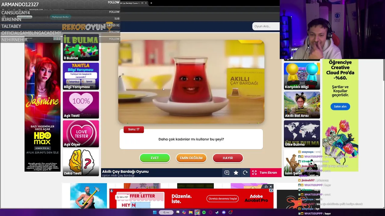Open the Zeka Testi game thumbnail
The image size is (385, 216).
81,163
